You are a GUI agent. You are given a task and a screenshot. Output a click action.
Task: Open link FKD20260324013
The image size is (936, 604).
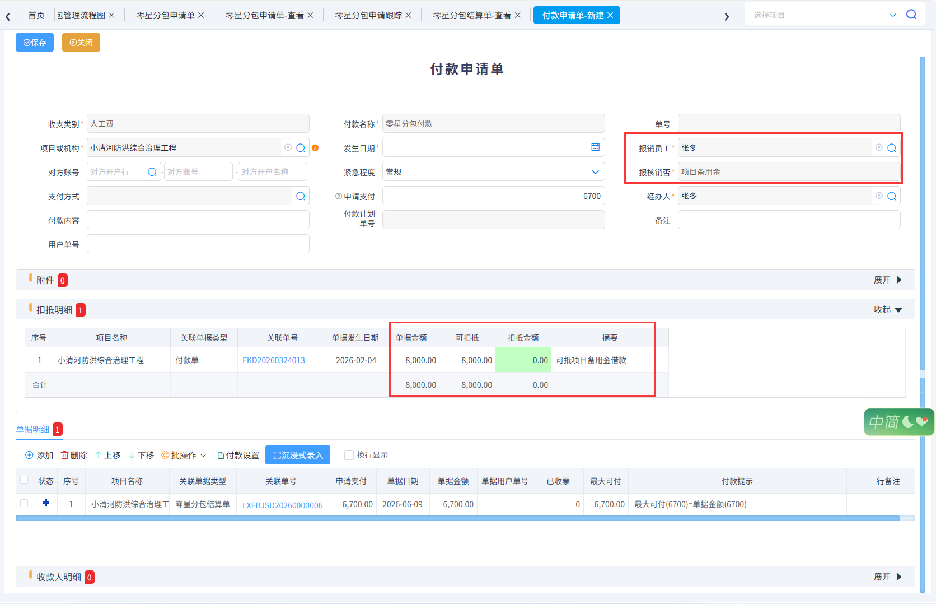click(x=274, y=360)
